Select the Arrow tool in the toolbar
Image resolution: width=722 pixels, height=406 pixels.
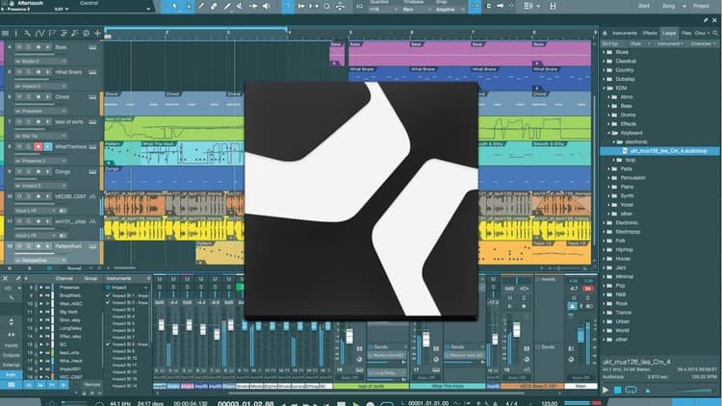(174, 7)
